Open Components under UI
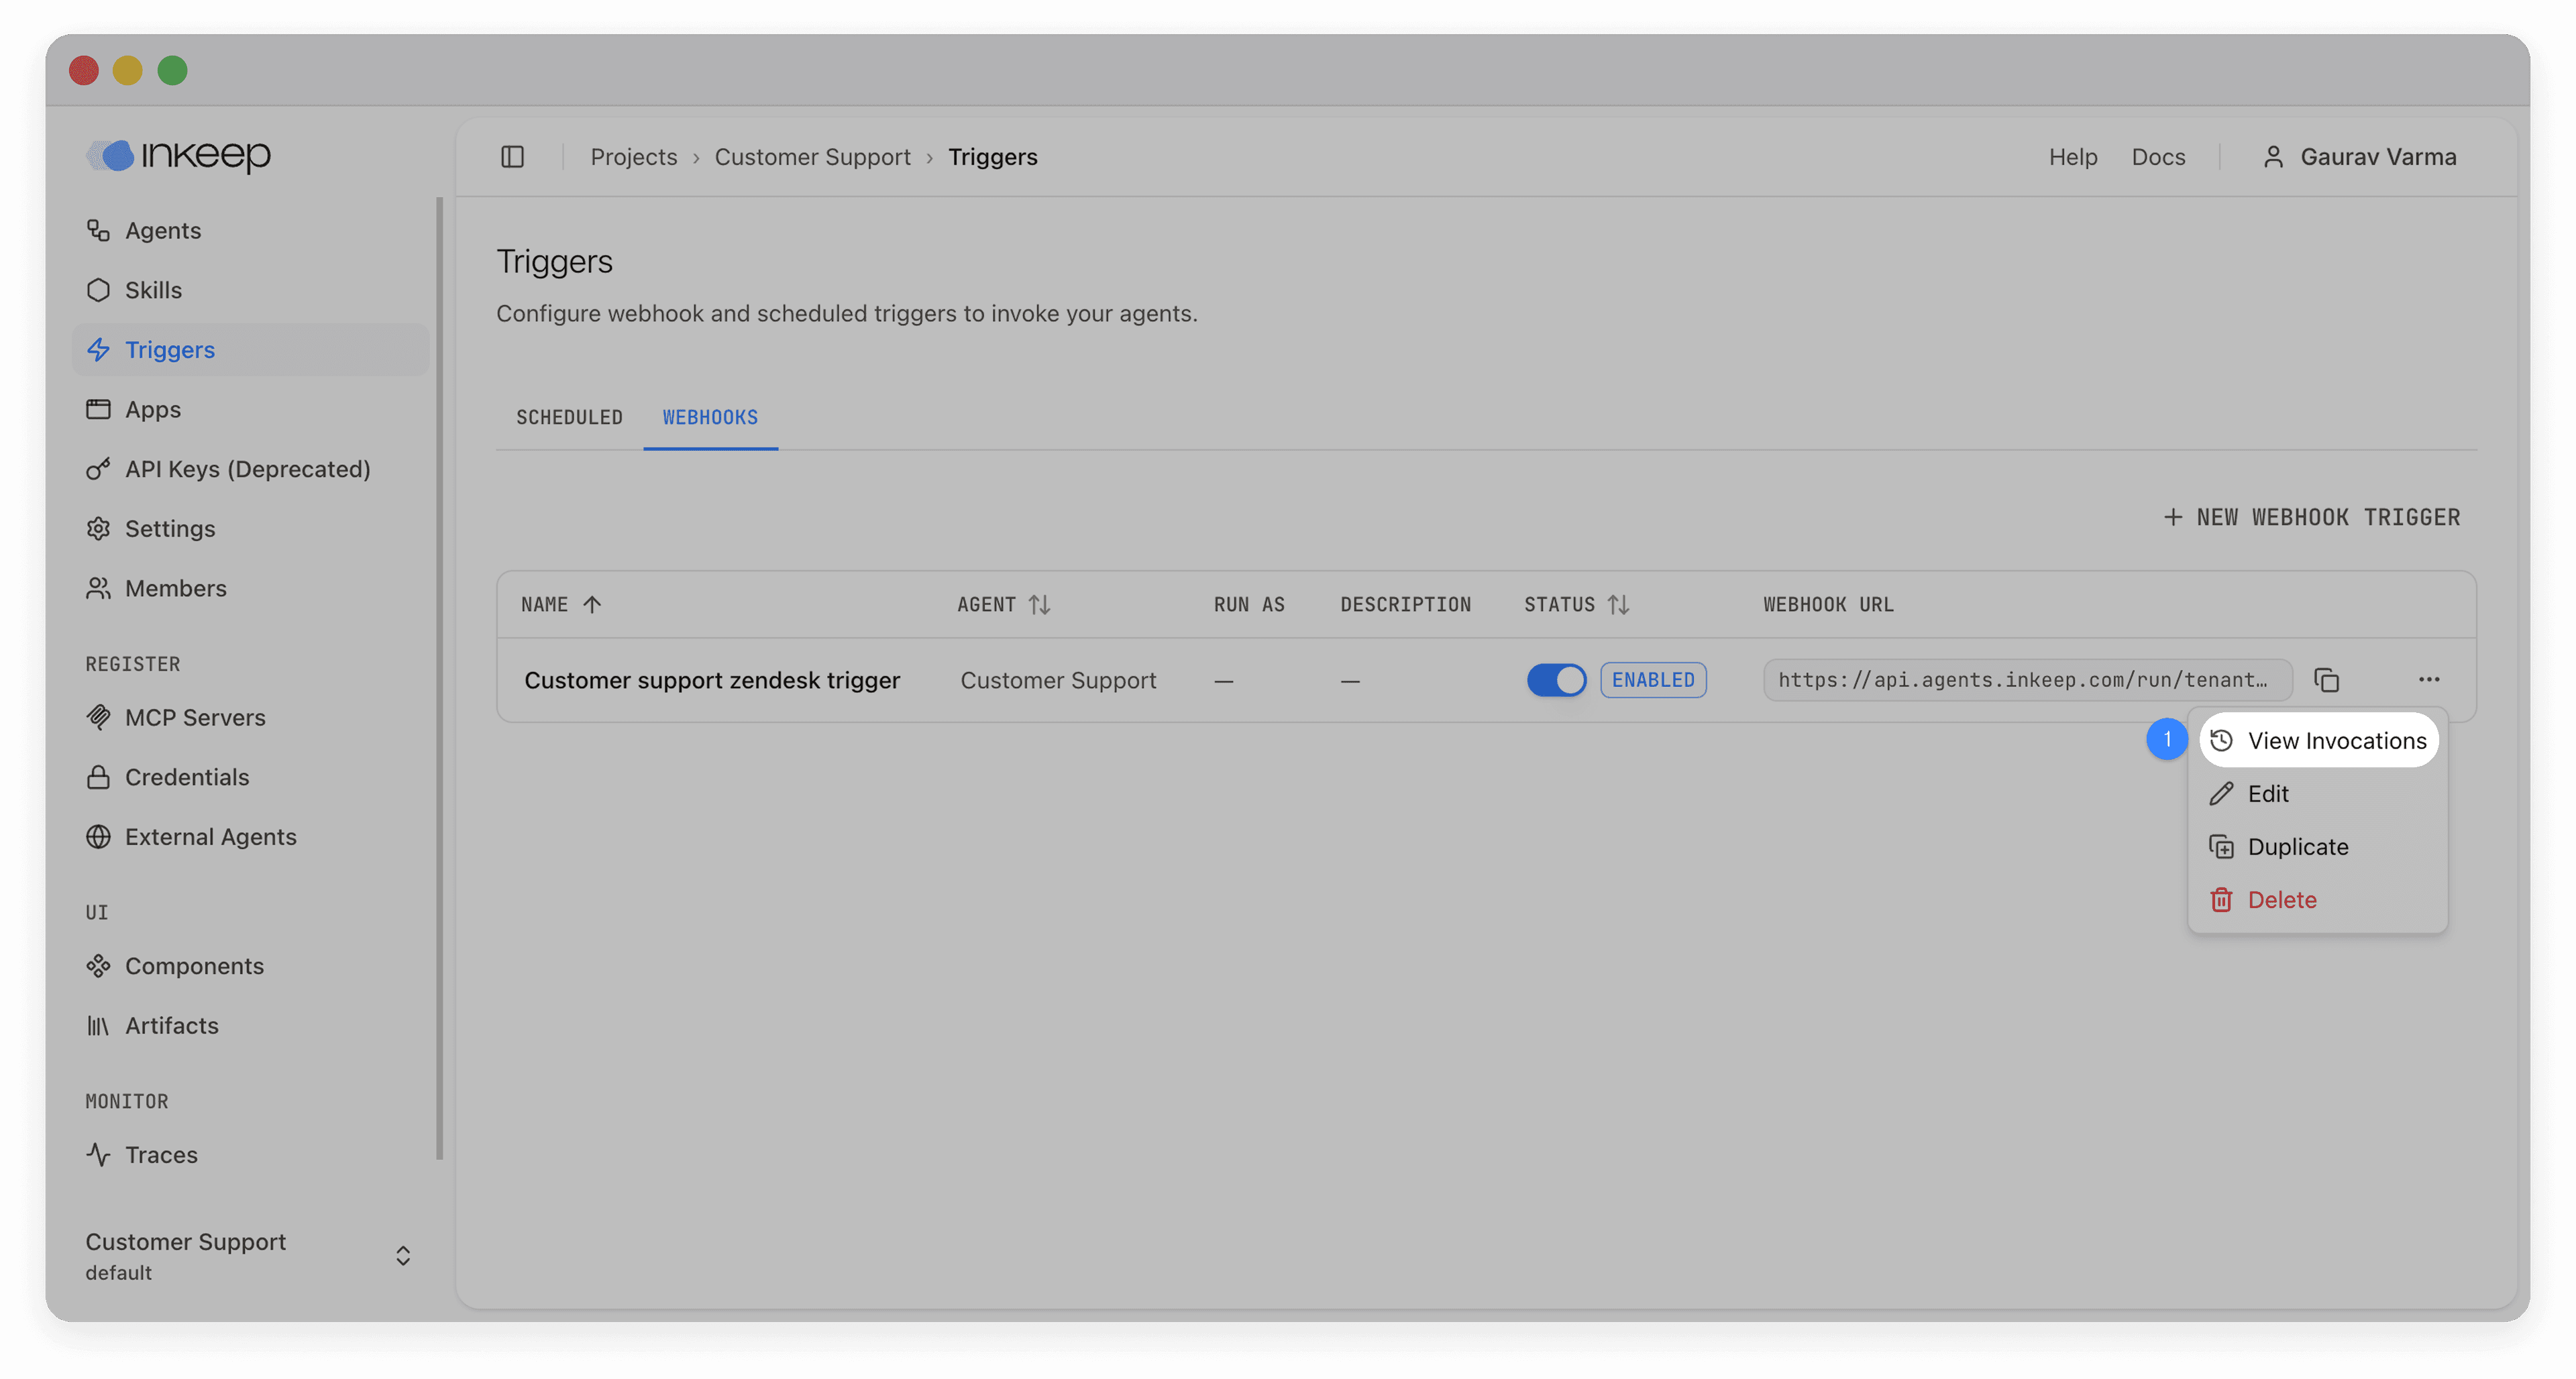 click(x=250, y=966)
